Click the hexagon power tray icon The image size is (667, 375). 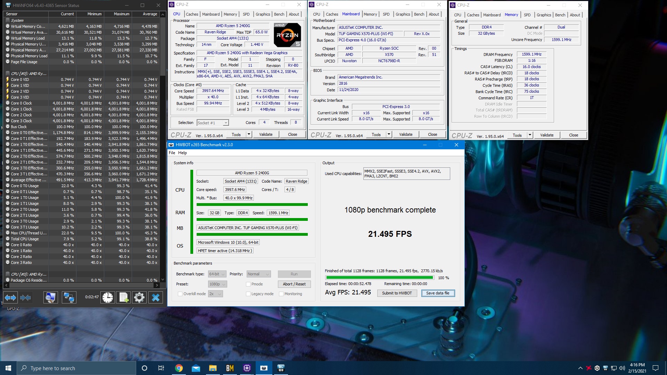pos(597,368)
